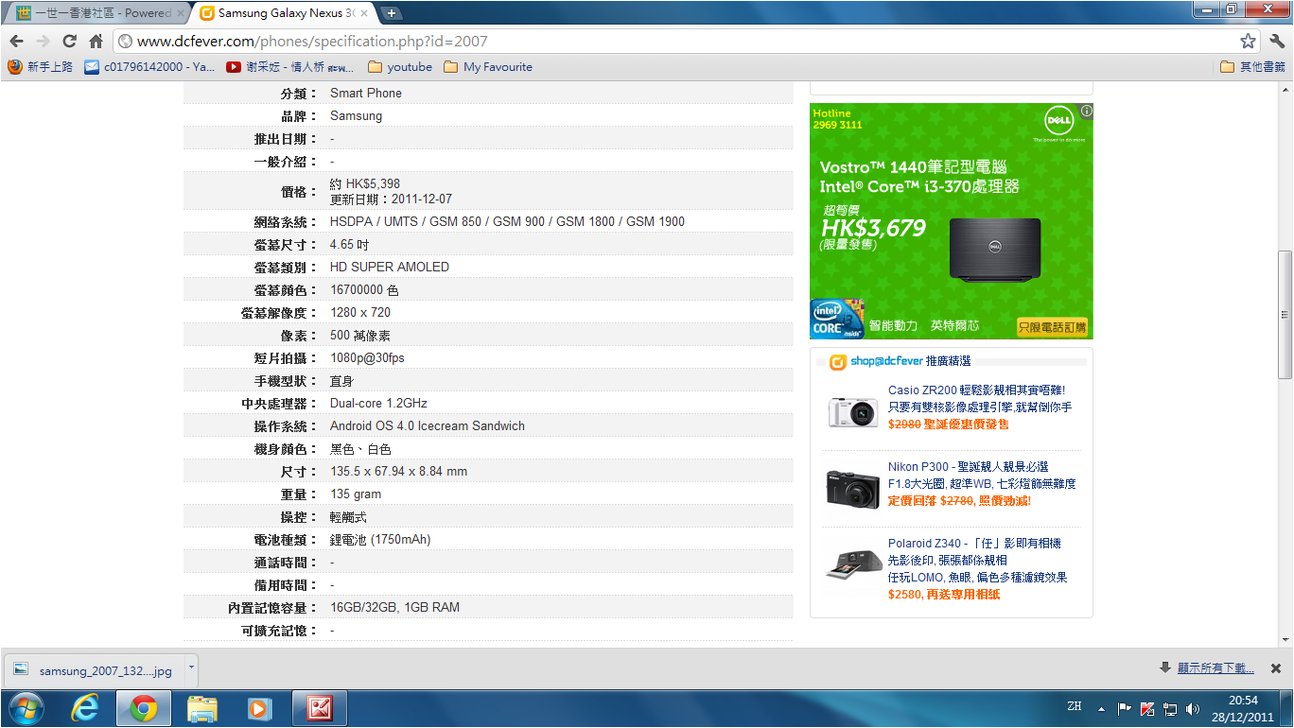The width and height of the screenshot is (1294, 728).
Task: Open the youtube bookmarks folder
Action: tap(399, 67)
